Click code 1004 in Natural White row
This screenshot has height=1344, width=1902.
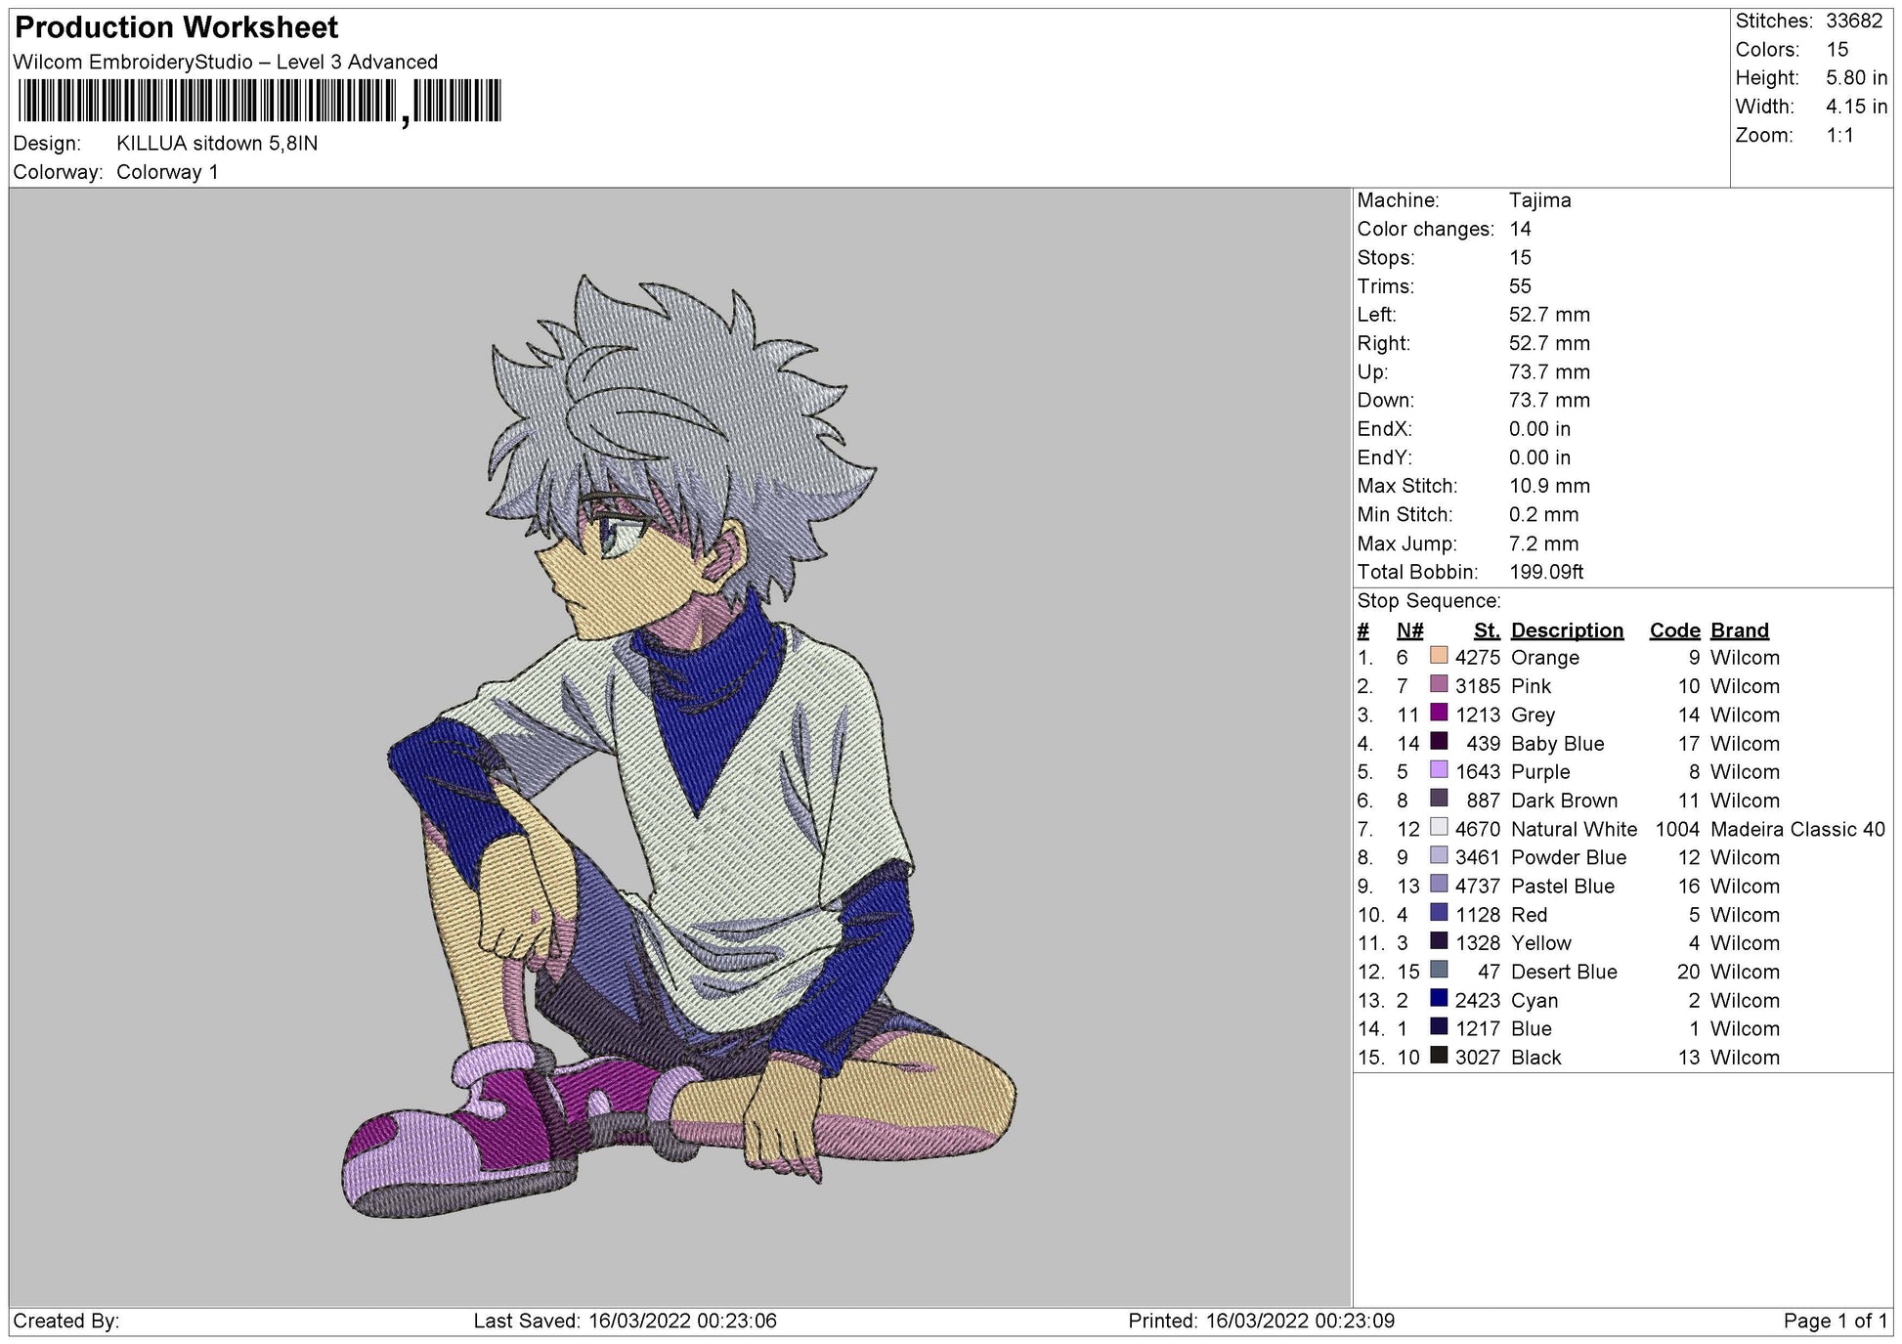coord(1677,829)
